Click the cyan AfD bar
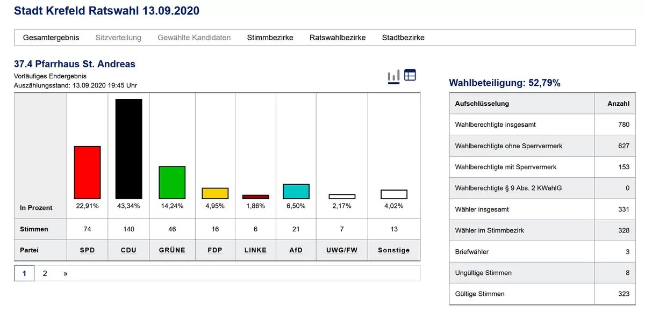 coord(296,192)
